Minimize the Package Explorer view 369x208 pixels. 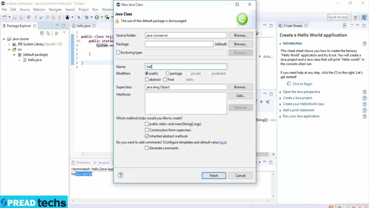coord(57,25)
